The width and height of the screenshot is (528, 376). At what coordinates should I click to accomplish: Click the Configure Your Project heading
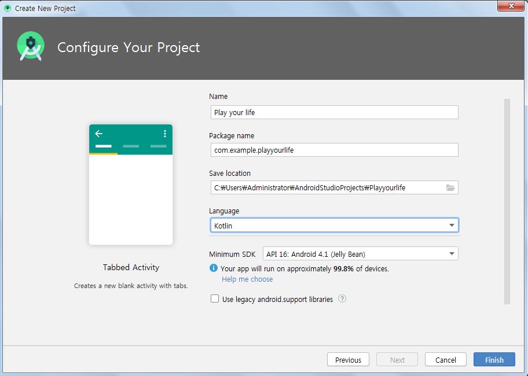[129, 47]
